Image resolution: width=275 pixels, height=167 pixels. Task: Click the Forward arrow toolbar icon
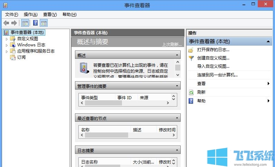point(14,23)
